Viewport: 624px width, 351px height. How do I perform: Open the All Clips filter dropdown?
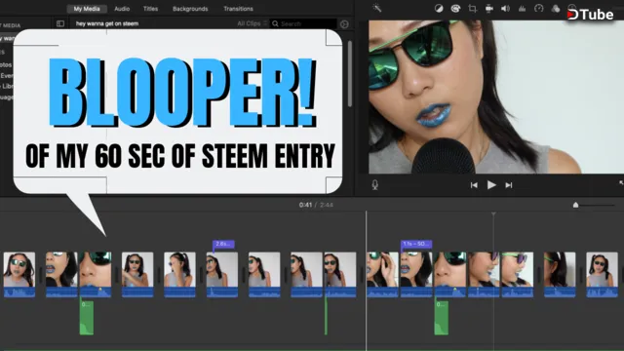[x=252, y=23]
